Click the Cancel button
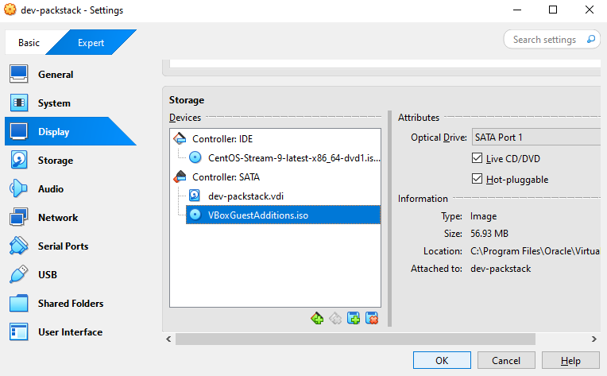Viewport: 607px width, 376px height. tap(506, 361)
